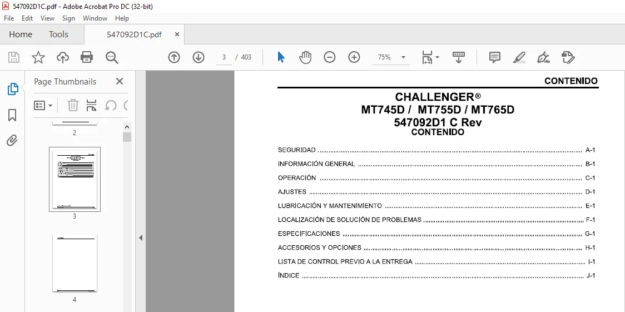This screenshot has height=312, width=625.
Task: Print the document with printer icon
Action: [x=87, y=57]
